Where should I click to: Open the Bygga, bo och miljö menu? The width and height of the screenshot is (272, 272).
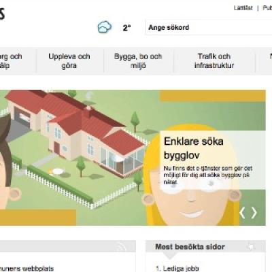click(138, 61)
